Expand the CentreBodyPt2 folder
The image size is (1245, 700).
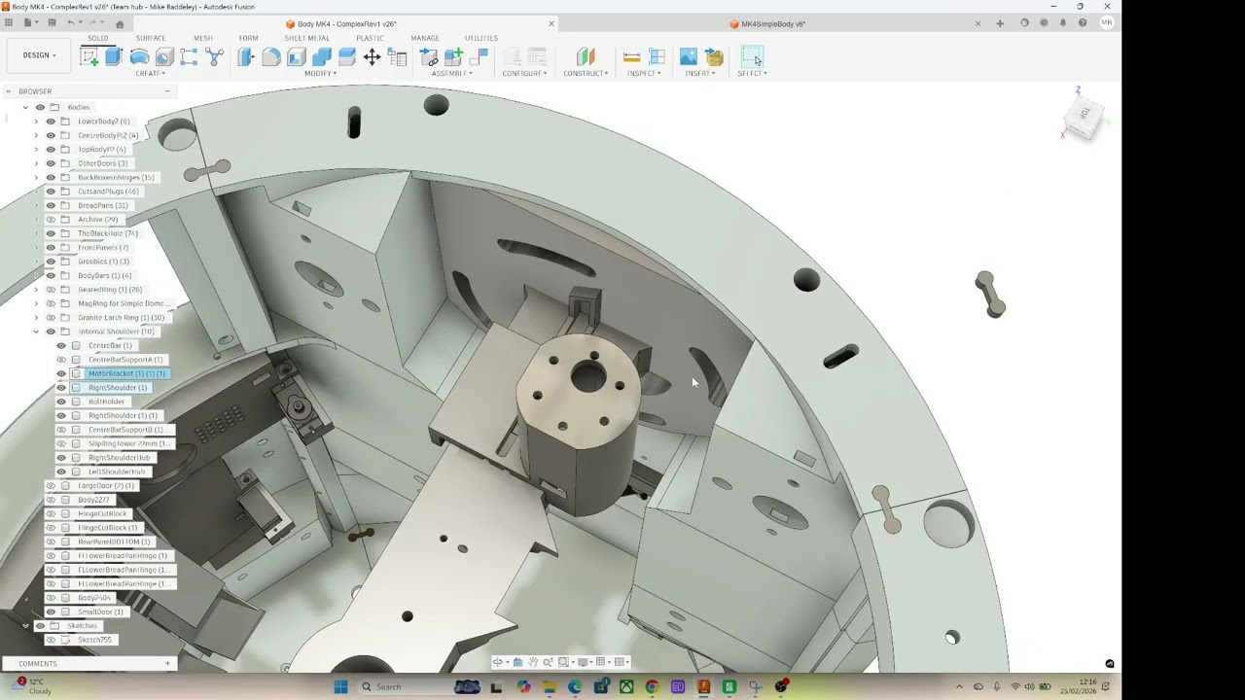[x=36, y=135]
